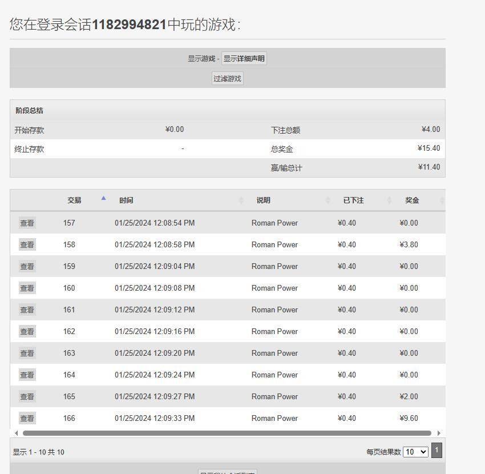This screenshot has height=474, width=485.
Task: Click the left arrow of horizontal scrollbar
Action: pos(16,433)
